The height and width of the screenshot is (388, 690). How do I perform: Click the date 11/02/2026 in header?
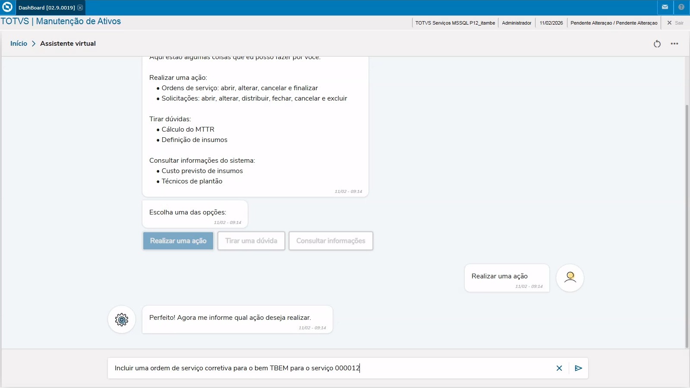(x=551, y=23)
